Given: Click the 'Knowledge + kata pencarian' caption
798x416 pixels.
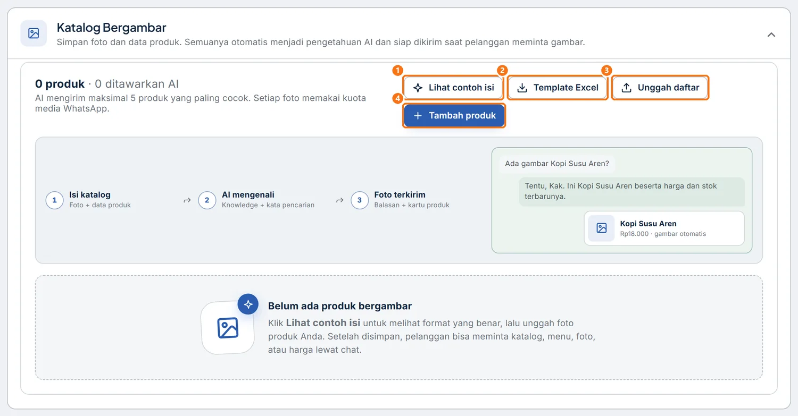Looking at the screenshot, I should (268, 205).
